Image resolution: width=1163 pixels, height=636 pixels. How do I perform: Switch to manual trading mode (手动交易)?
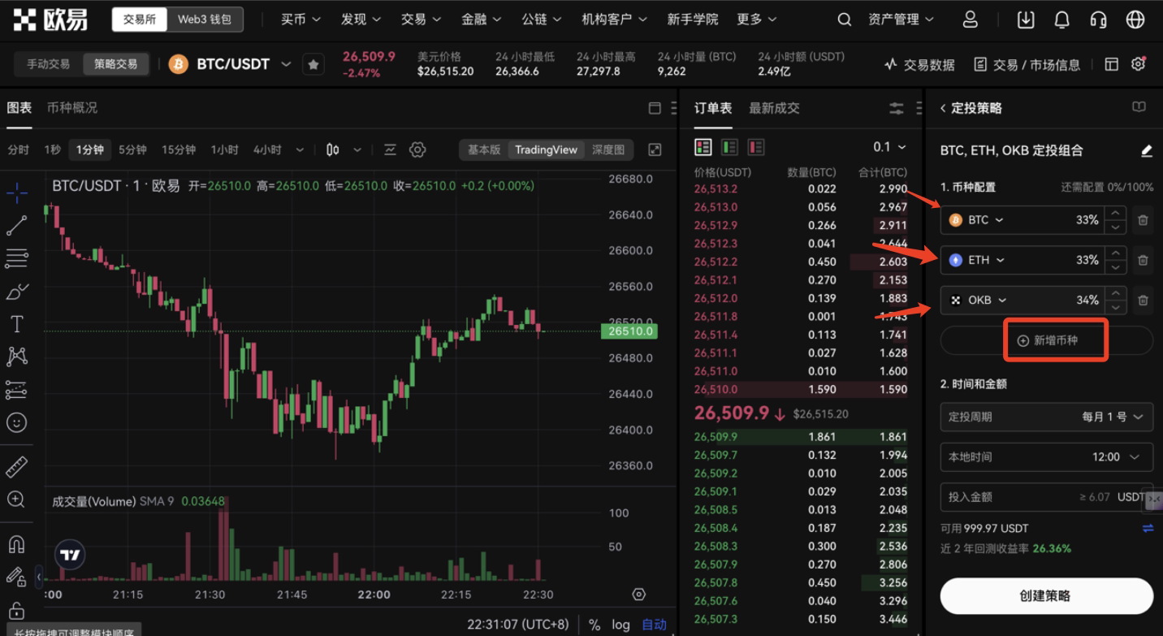49,64
